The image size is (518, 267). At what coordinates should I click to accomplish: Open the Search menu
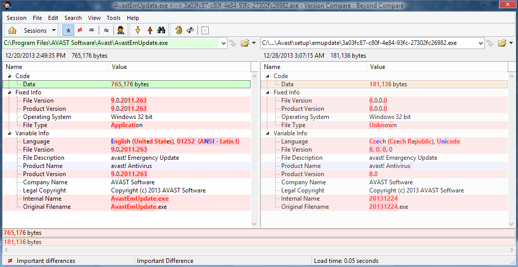(73, 18)
